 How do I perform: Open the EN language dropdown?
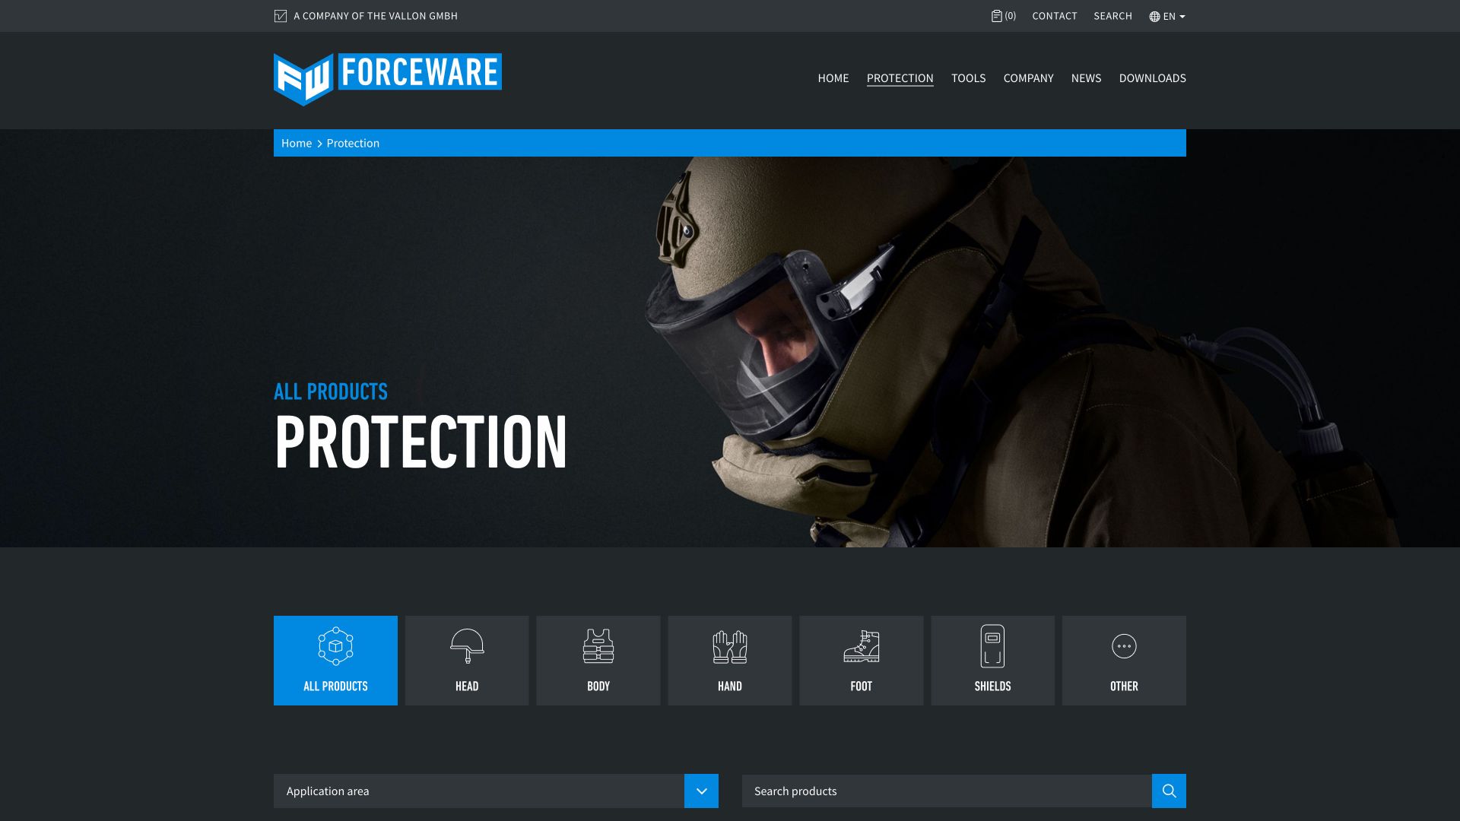point(1167,16)
